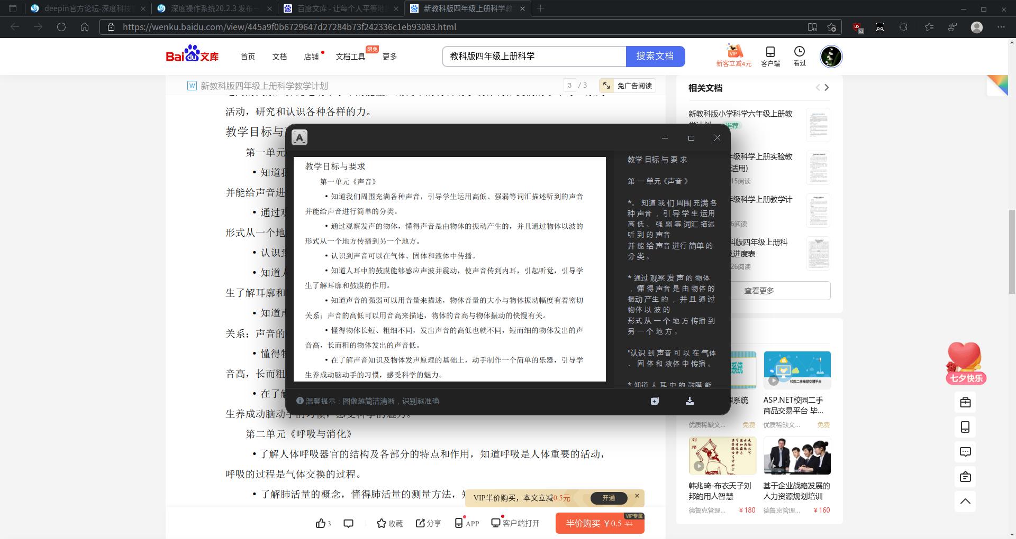Click the back-to-top arrow in right sidebar
This screenshot has width=1016, height=539.
click(x=965, y=501)
